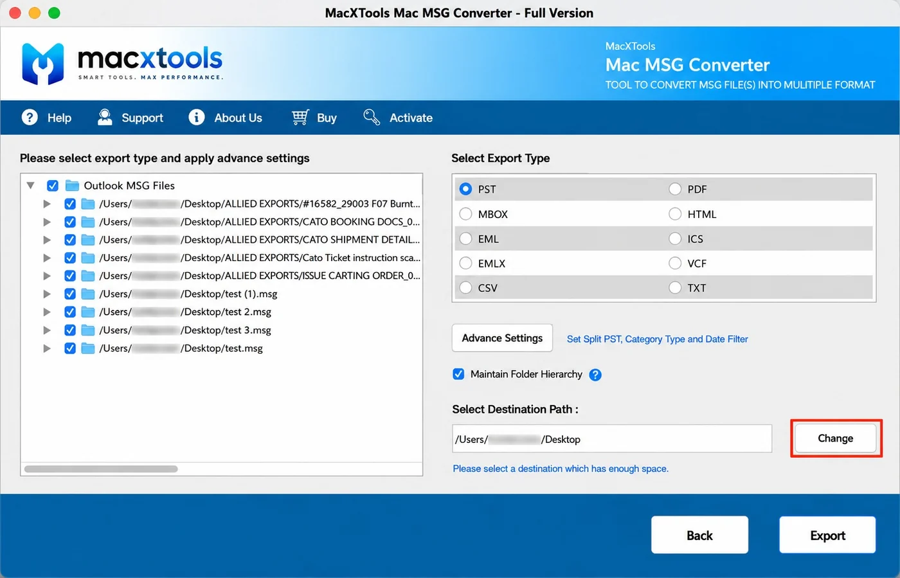Click the Change destination button
900x578 pixels.
point(835,438)
